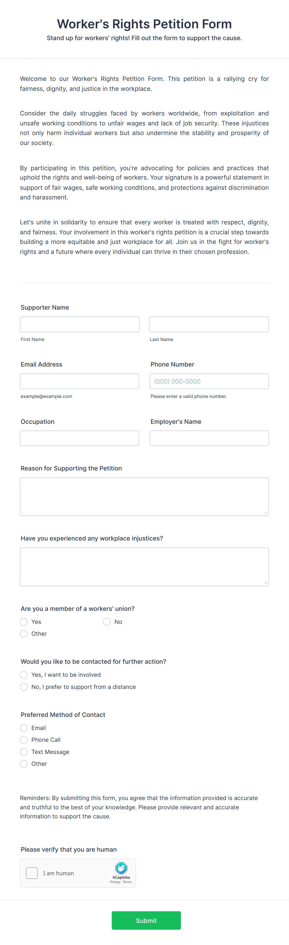Open the hCaptcha Privacy link
Image resolution: width=289 pixels, height=945 pixels.
click(x=116, y=882)
